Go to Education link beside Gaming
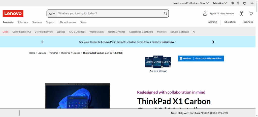This screenshot has height=117, width=258. (x=230, y=22)
